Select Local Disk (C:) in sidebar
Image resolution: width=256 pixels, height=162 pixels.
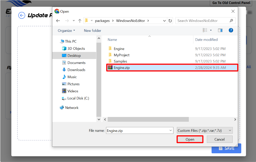tap(78, 98)
